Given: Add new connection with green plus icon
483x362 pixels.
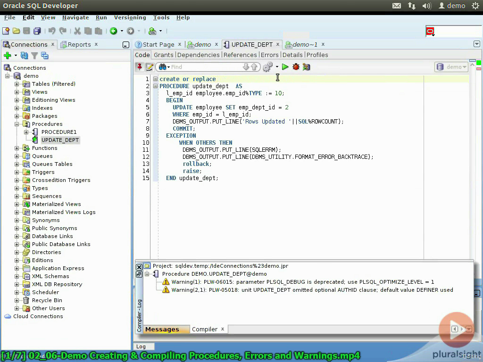Looking at the screenshot, I should click(8, 56).
